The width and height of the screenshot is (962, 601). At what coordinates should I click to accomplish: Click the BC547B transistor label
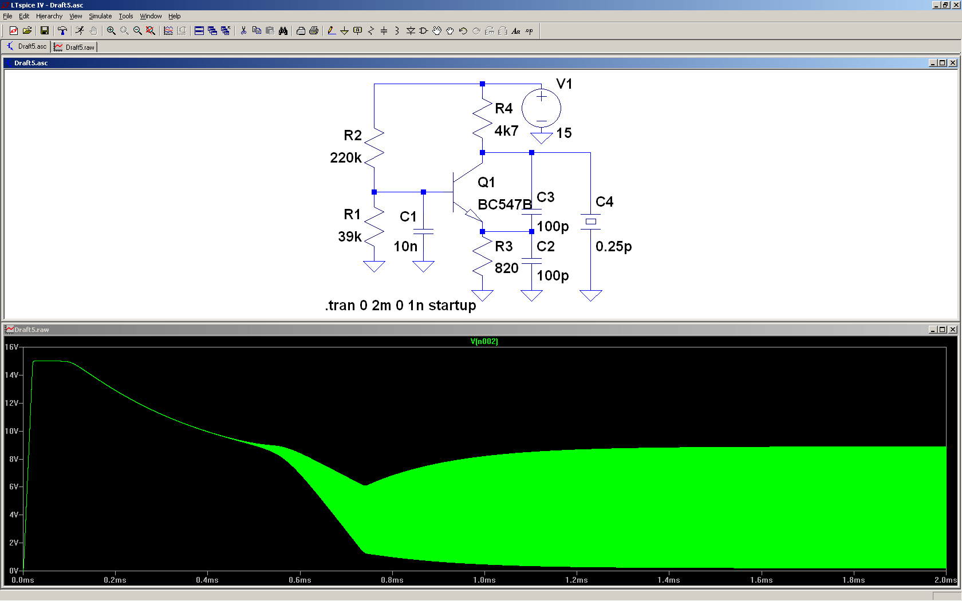coord(504,205)
